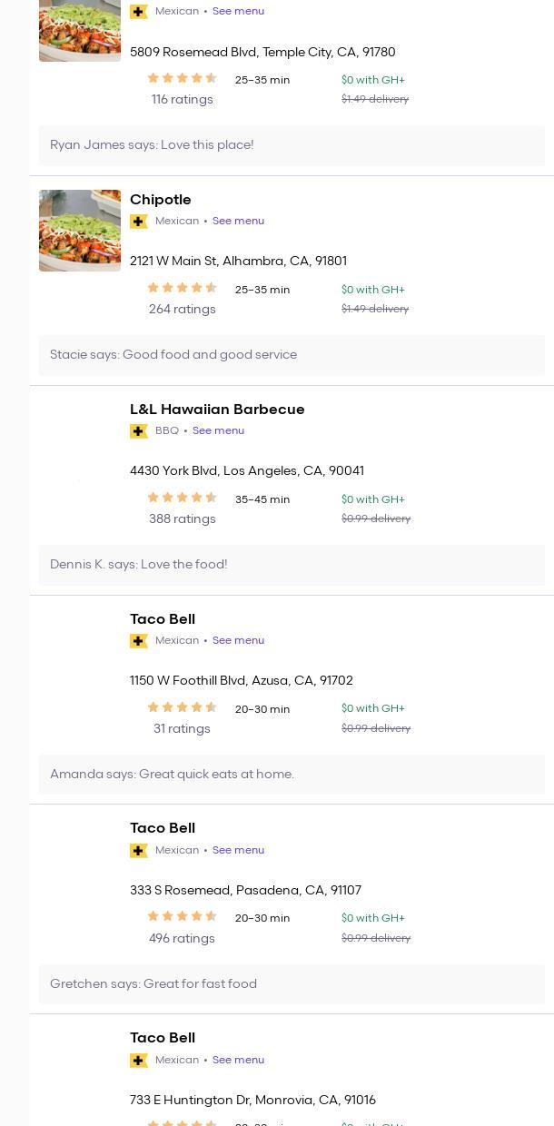This screenshot has width=554, height=1126.
Task: Open Taco Bell on Foothill Blvd, Azusa
Action: click(x=163, y=619)
